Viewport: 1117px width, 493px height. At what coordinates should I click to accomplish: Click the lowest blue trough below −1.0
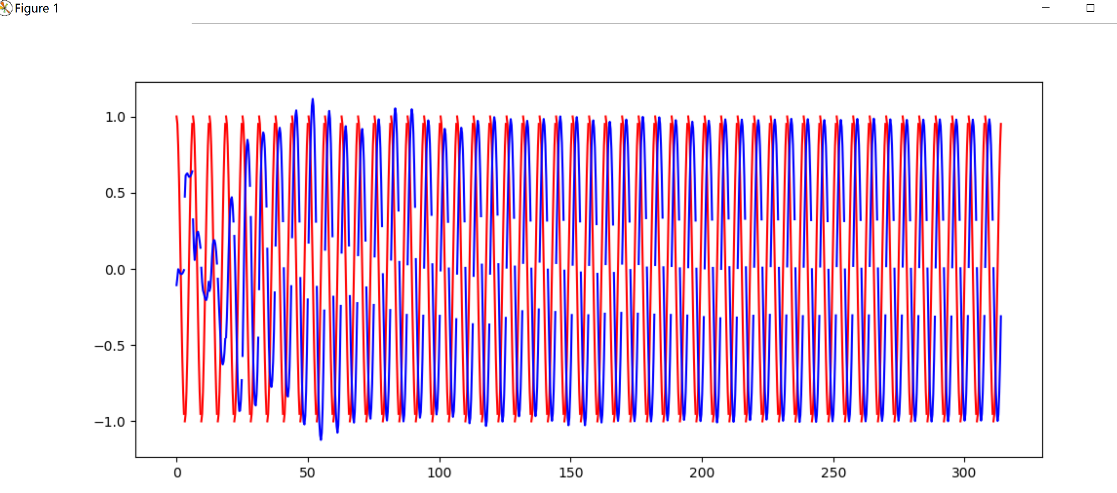321,439
